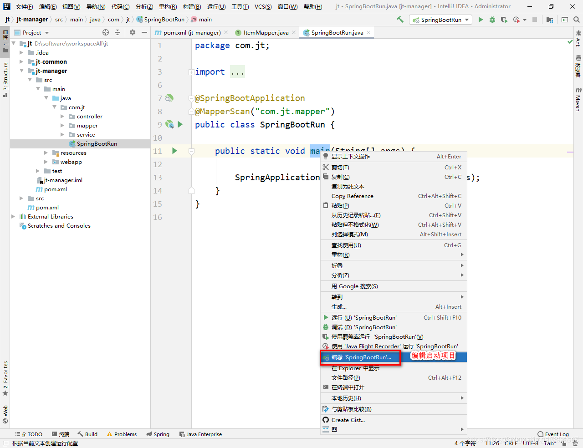Choose 运行 'SpringBootRun' in context menu
This screenshot has height=448, width=583.
[394, 317]
